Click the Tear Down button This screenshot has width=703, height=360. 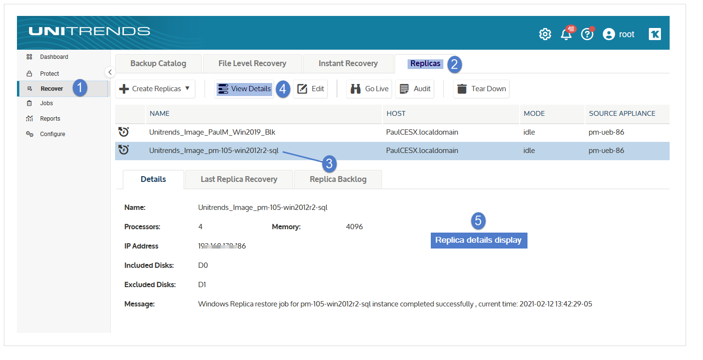tap(481, 89)
